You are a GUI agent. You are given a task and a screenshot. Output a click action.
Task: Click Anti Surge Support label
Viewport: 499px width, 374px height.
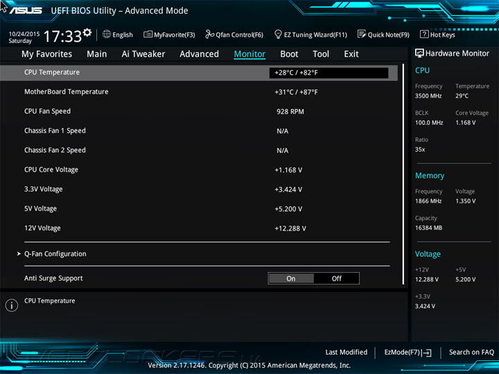click(53, 278)
